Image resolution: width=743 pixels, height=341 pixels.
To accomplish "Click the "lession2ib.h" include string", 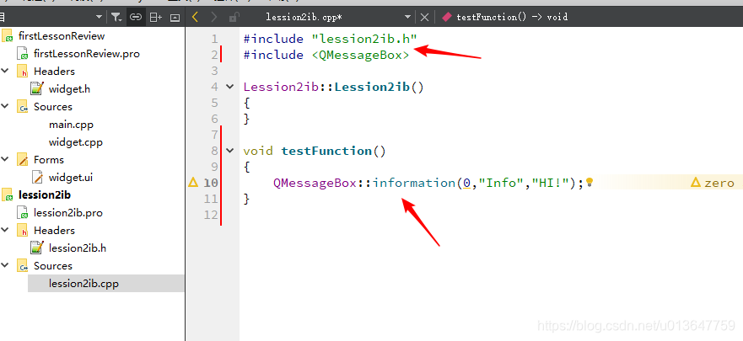I will 364,39.
